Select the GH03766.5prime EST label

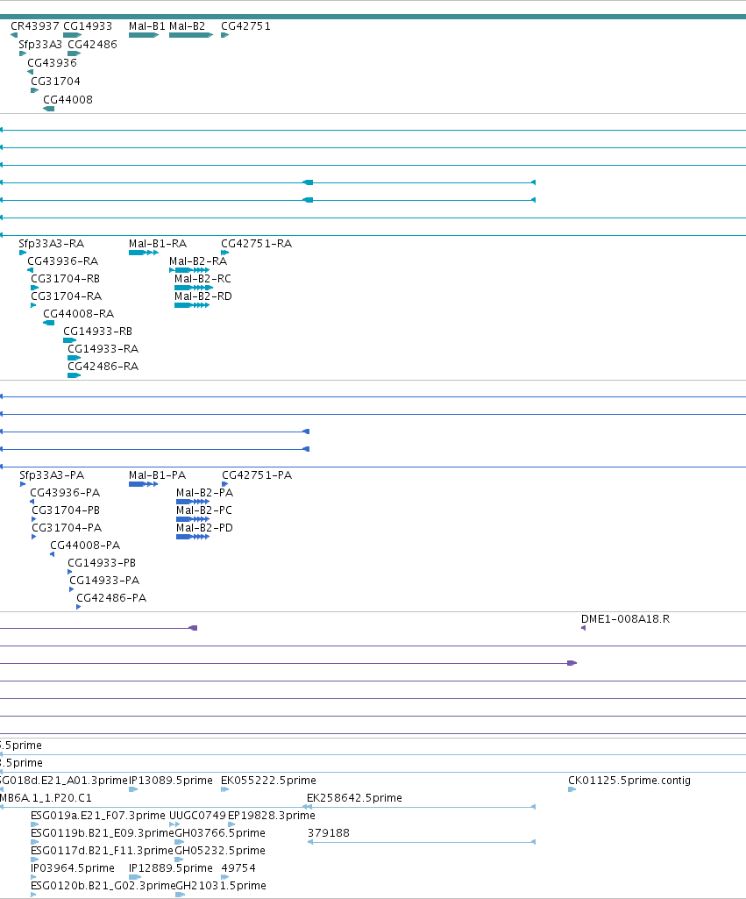tap(220, 833)
